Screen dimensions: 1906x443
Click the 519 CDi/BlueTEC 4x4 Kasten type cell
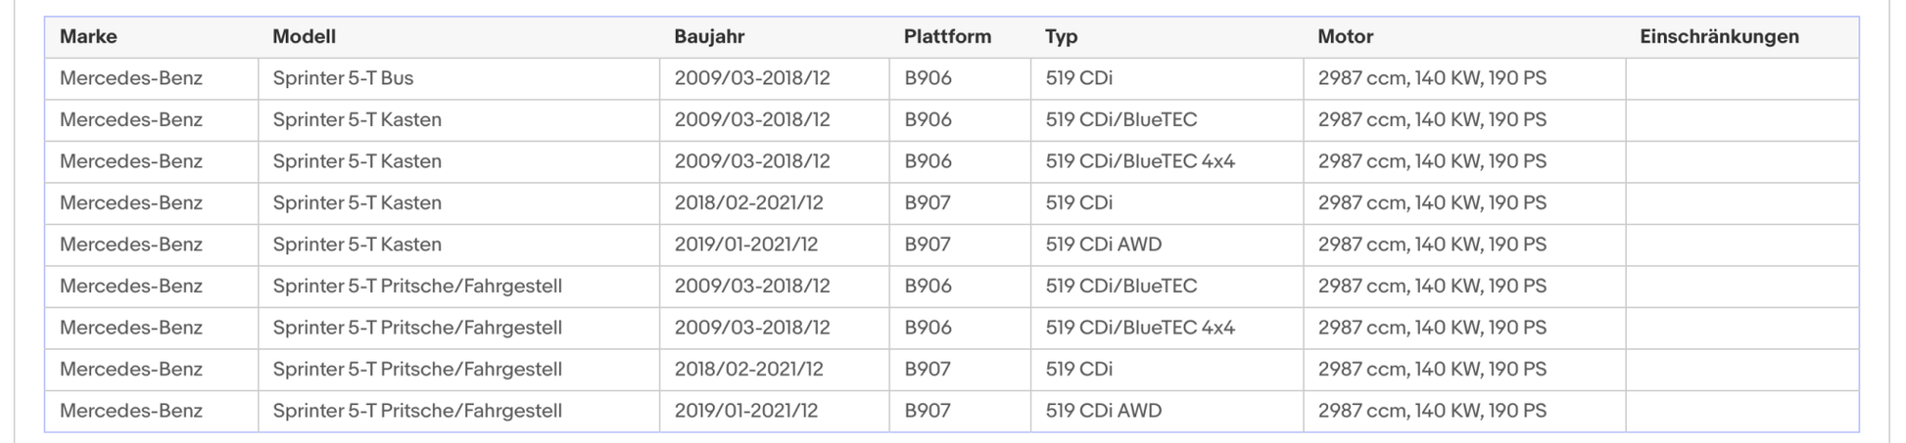[1167, 161]
